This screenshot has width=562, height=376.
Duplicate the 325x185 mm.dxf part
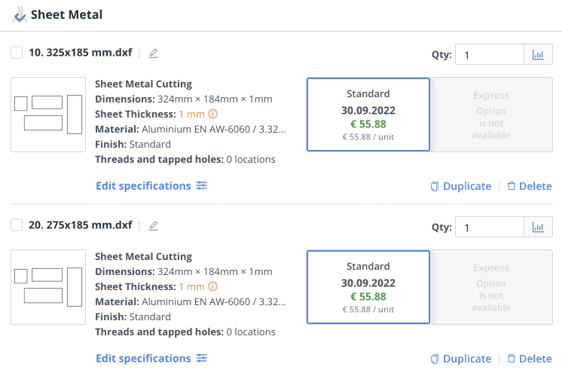tap(460, 186)
